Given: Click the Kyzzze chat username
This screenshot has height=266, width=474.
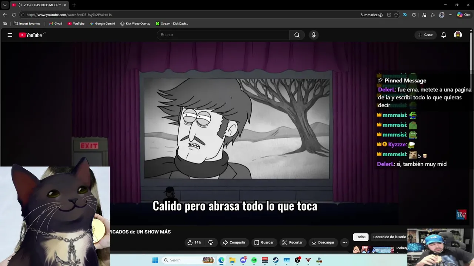Looking at the screenshot, I should (397, 144).
